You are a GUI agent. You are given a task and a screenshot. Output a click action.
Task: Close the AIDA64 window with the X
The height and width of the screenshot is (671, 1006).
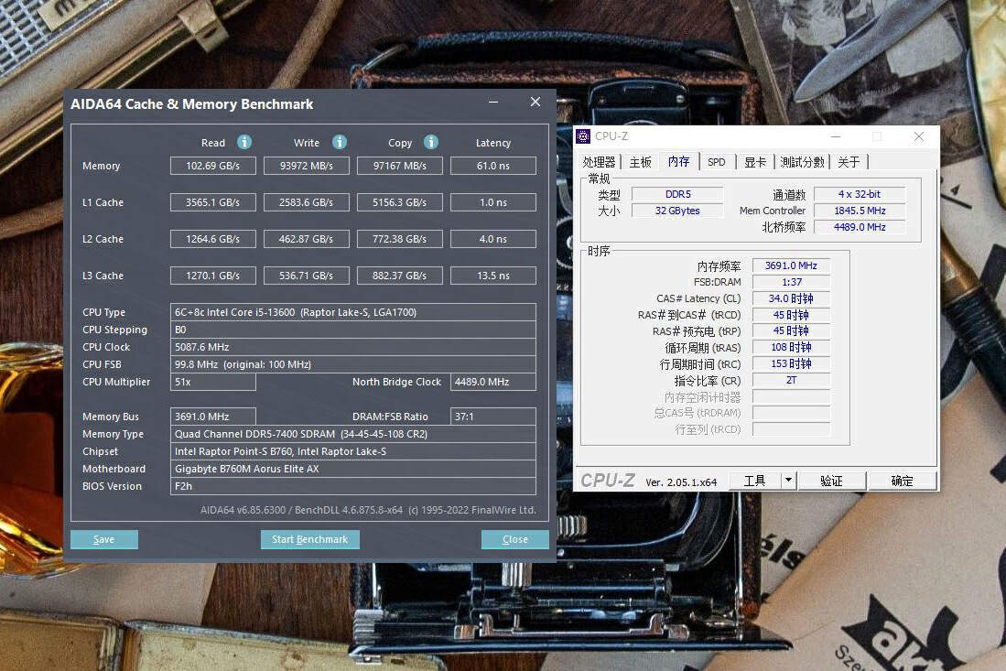pos(535,102)
